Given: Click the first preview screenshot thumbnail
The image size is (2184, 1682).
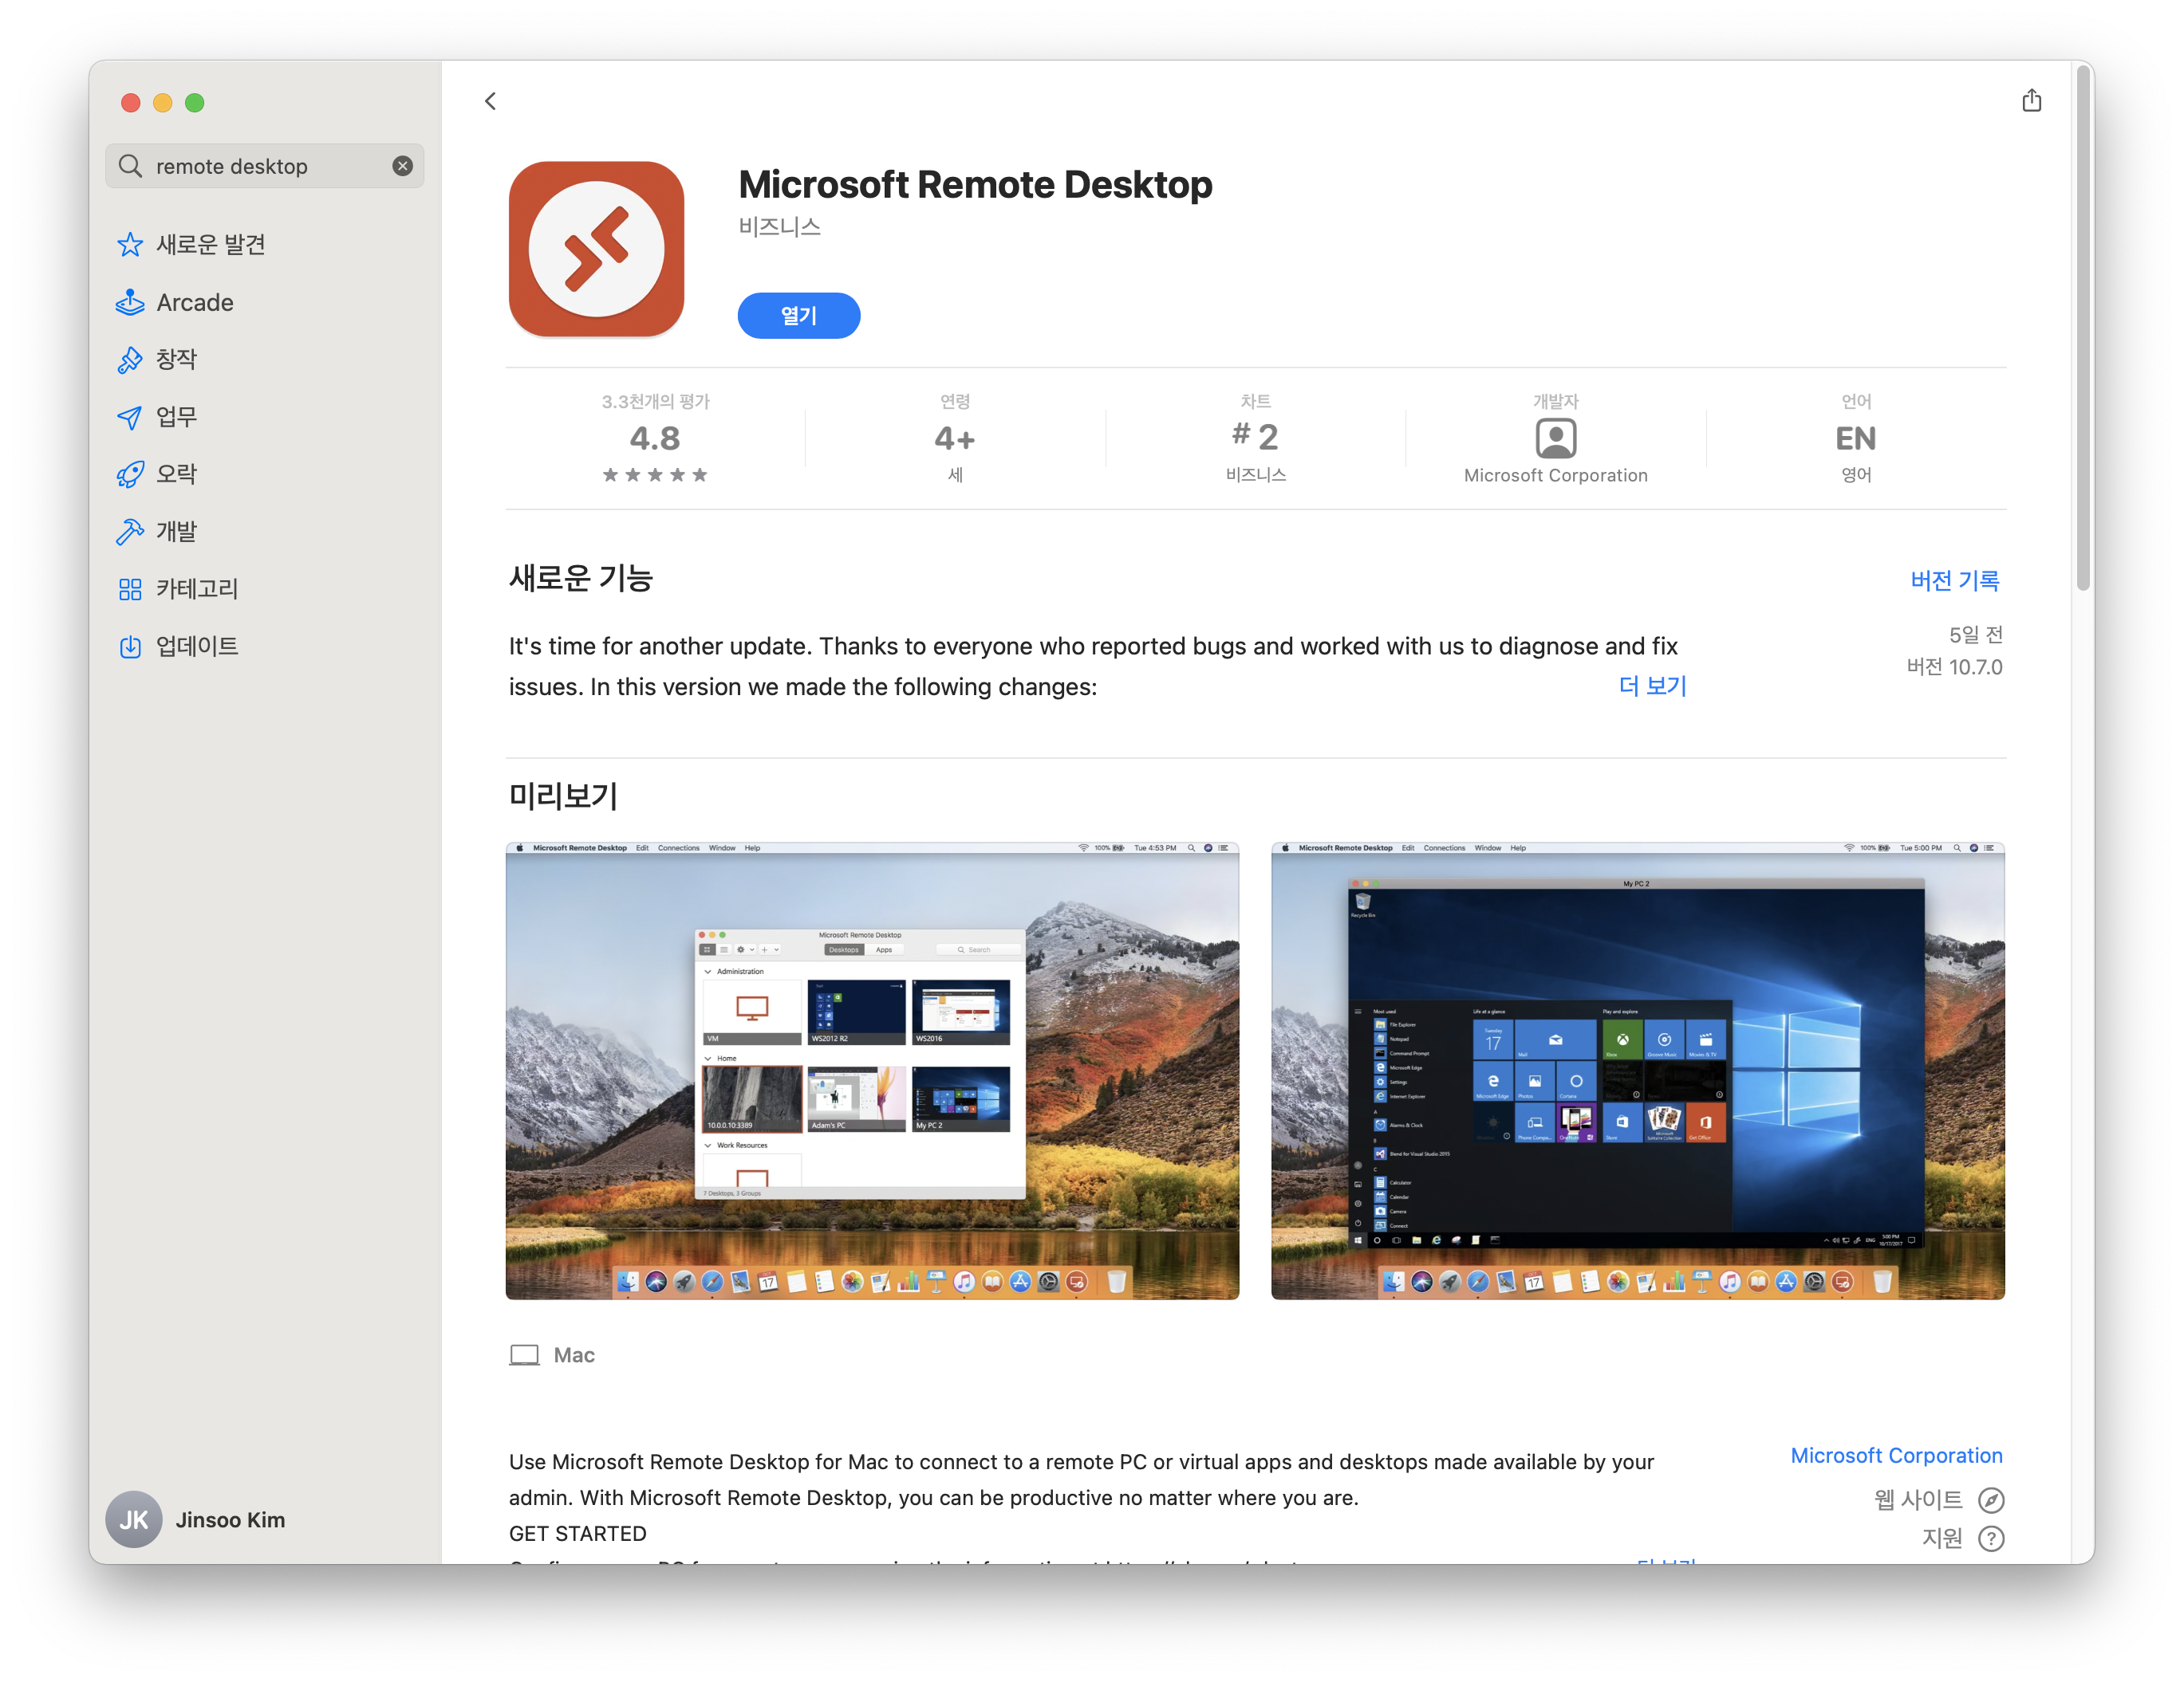Looking at the screenshot, I should pyautogui.click(x=872, y=1071).
